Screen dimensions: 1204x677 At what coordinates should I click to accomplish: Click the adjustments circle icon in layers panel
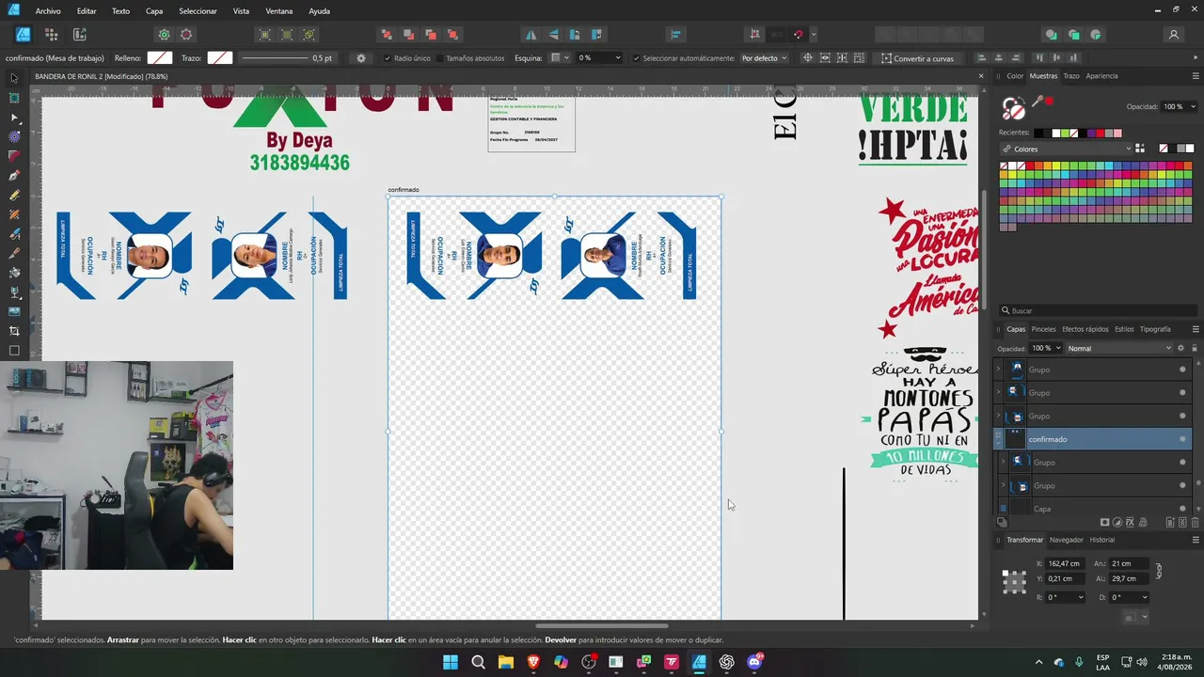(x=1117, y=523)
